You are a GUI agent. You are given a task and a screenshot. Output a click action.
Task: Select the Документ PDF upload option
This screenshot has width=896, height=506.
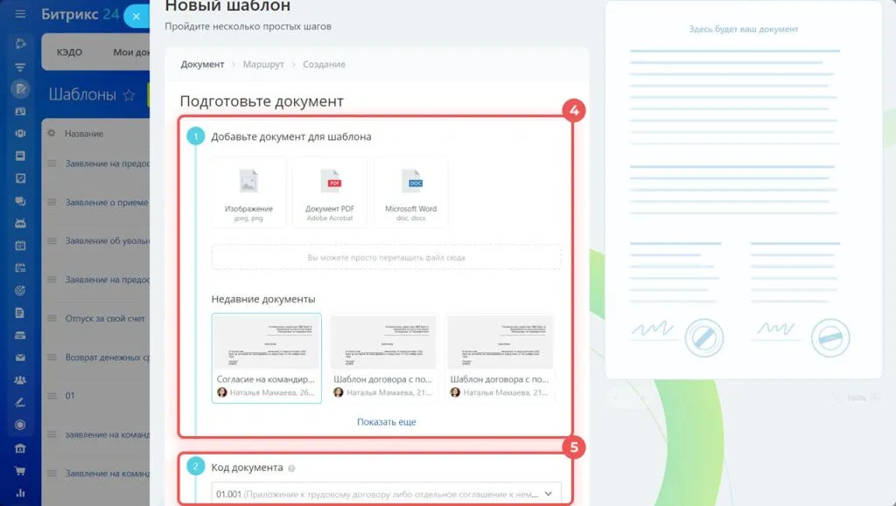pyautogui.click(x=330, y=192)
